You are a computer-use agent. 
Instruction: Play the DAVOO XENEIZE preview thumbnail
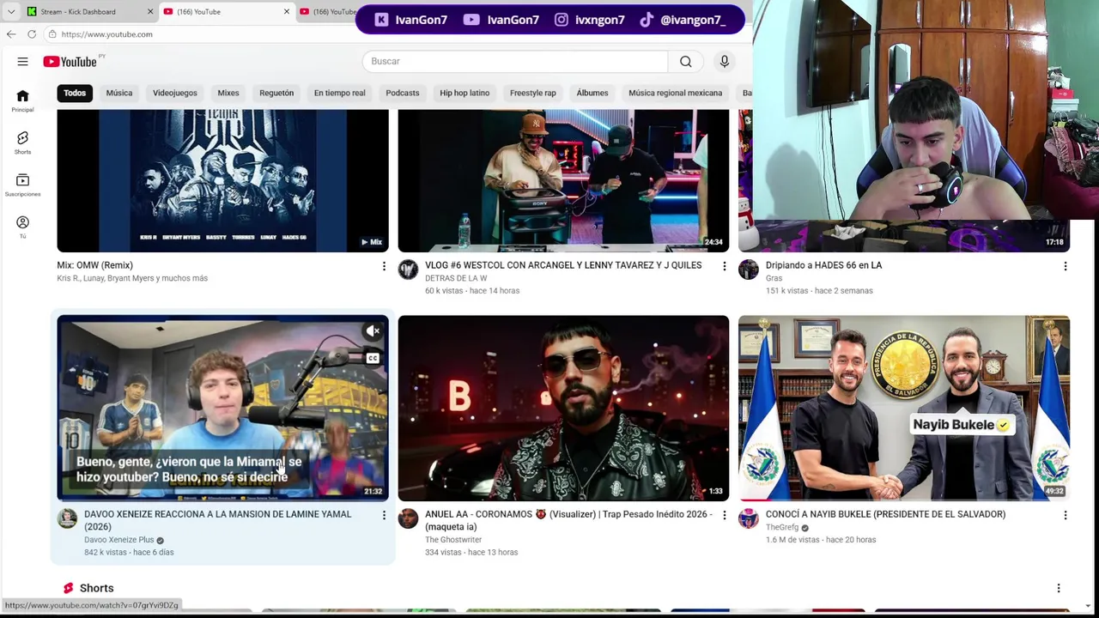tap(222, 408)
